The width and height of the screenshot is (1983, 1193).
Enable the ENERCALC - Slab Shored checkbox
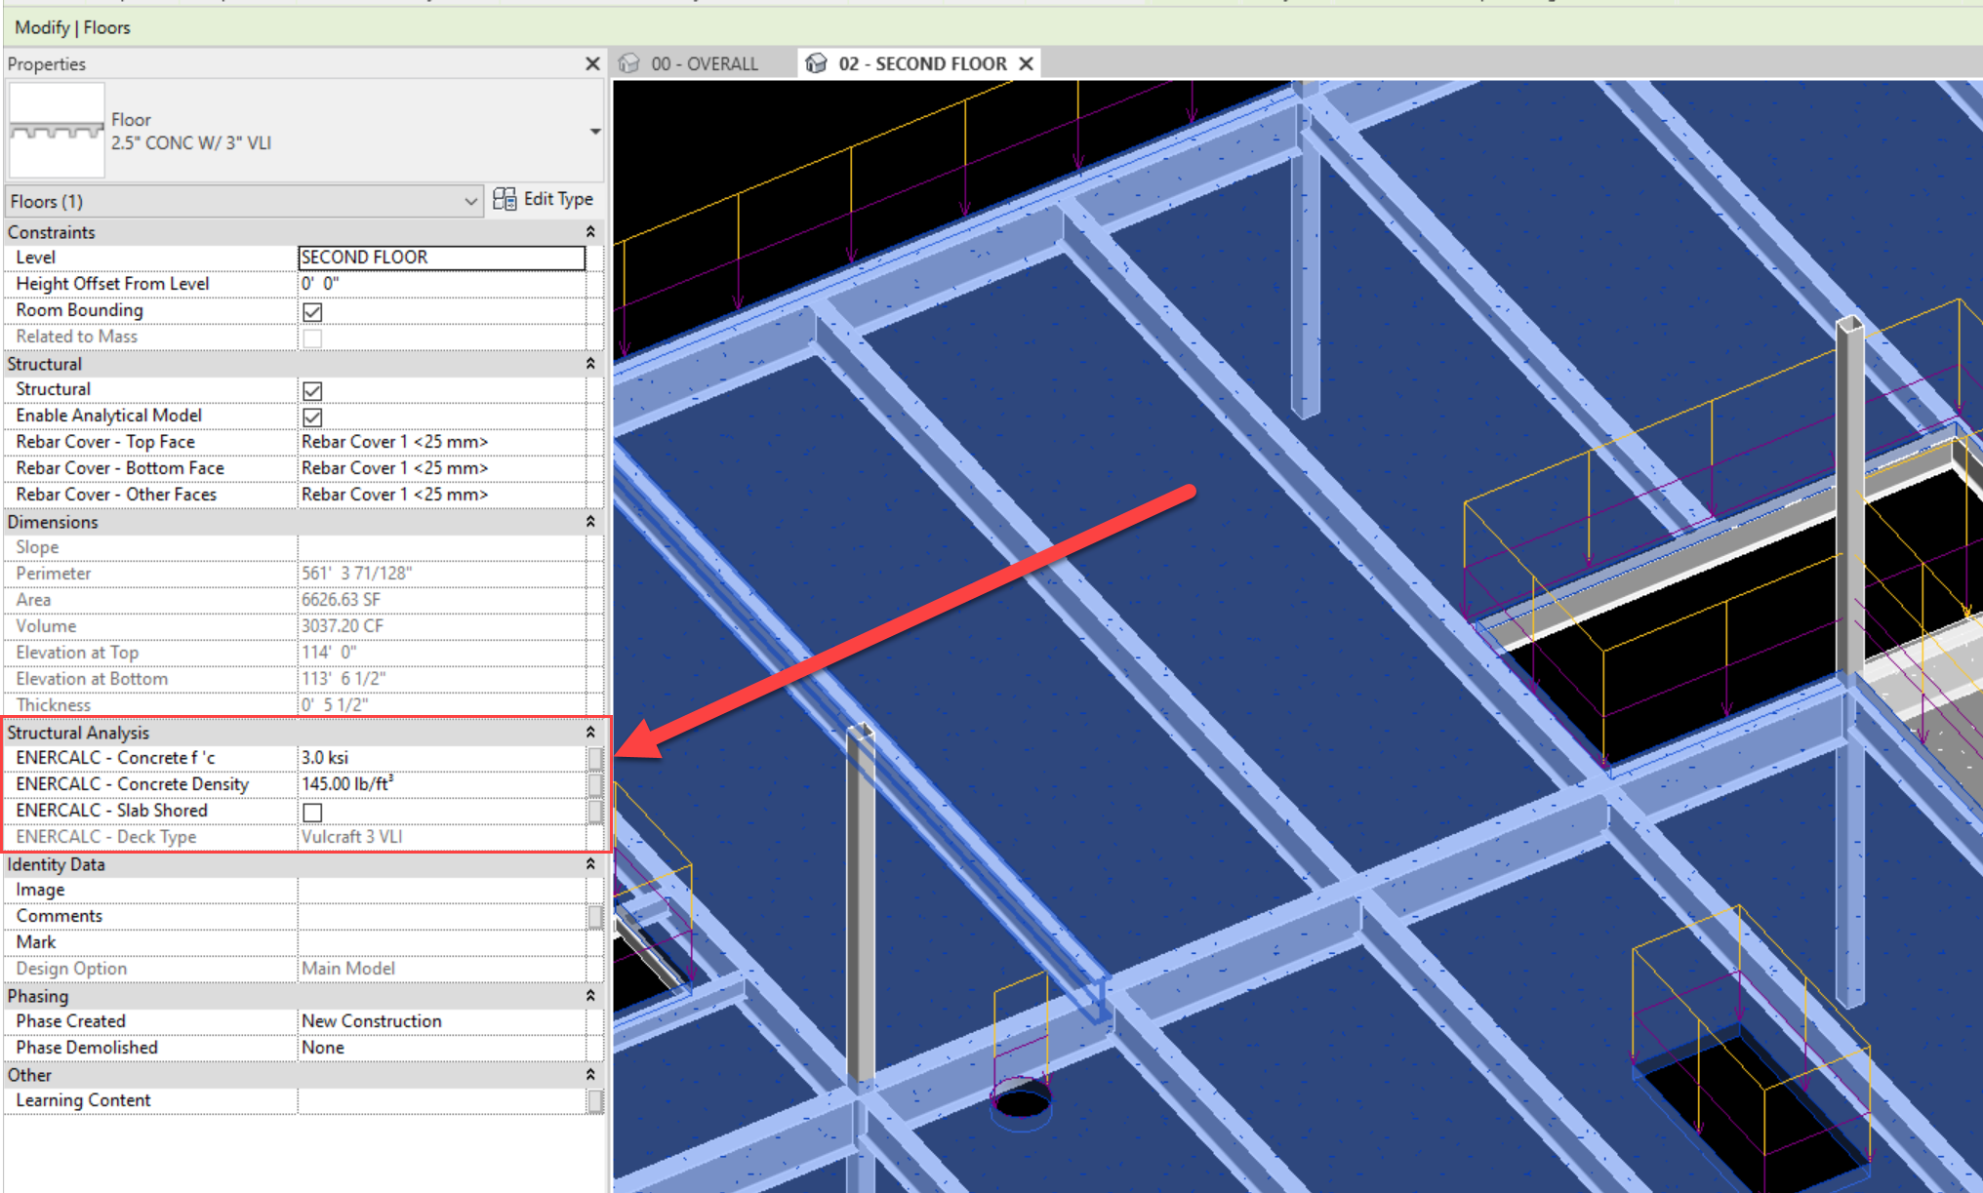(x=312, y=812)
